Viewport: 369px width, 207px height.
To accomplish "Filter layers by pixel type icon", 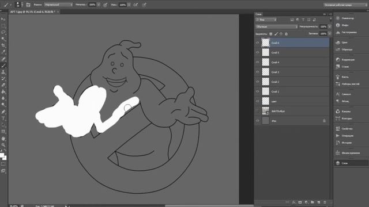I will click(x=292, y=20).
